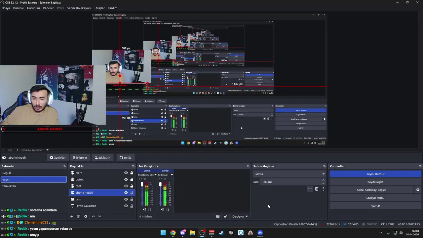Viewport: 423px width, 238px height.
Task: Lock the cam source
Action: click(132, 199)
